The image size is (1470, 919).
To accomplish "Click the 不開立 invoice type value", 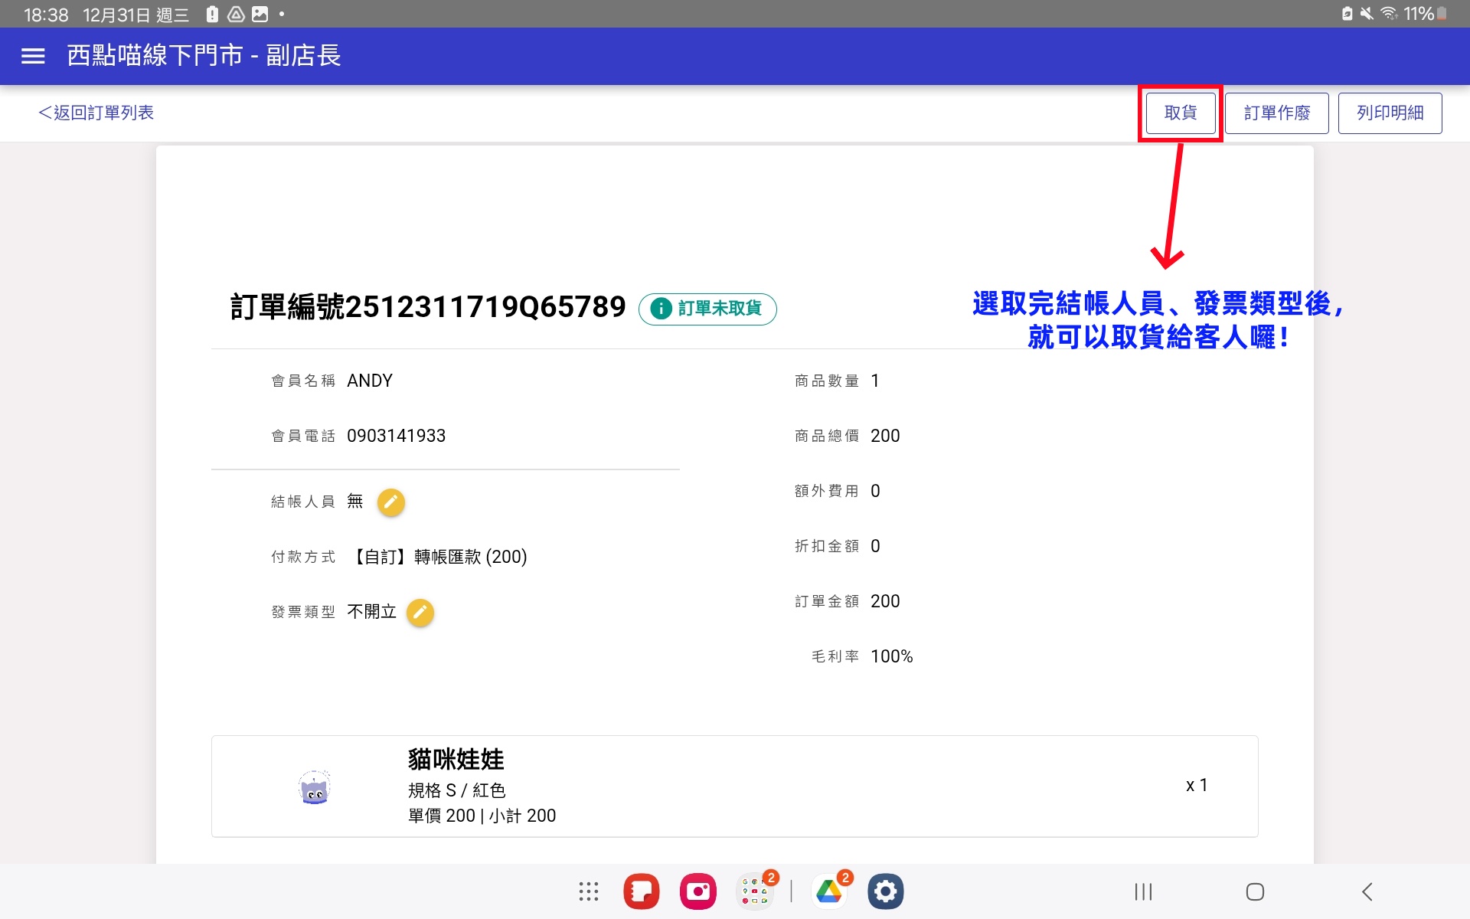I will point(371,612).
